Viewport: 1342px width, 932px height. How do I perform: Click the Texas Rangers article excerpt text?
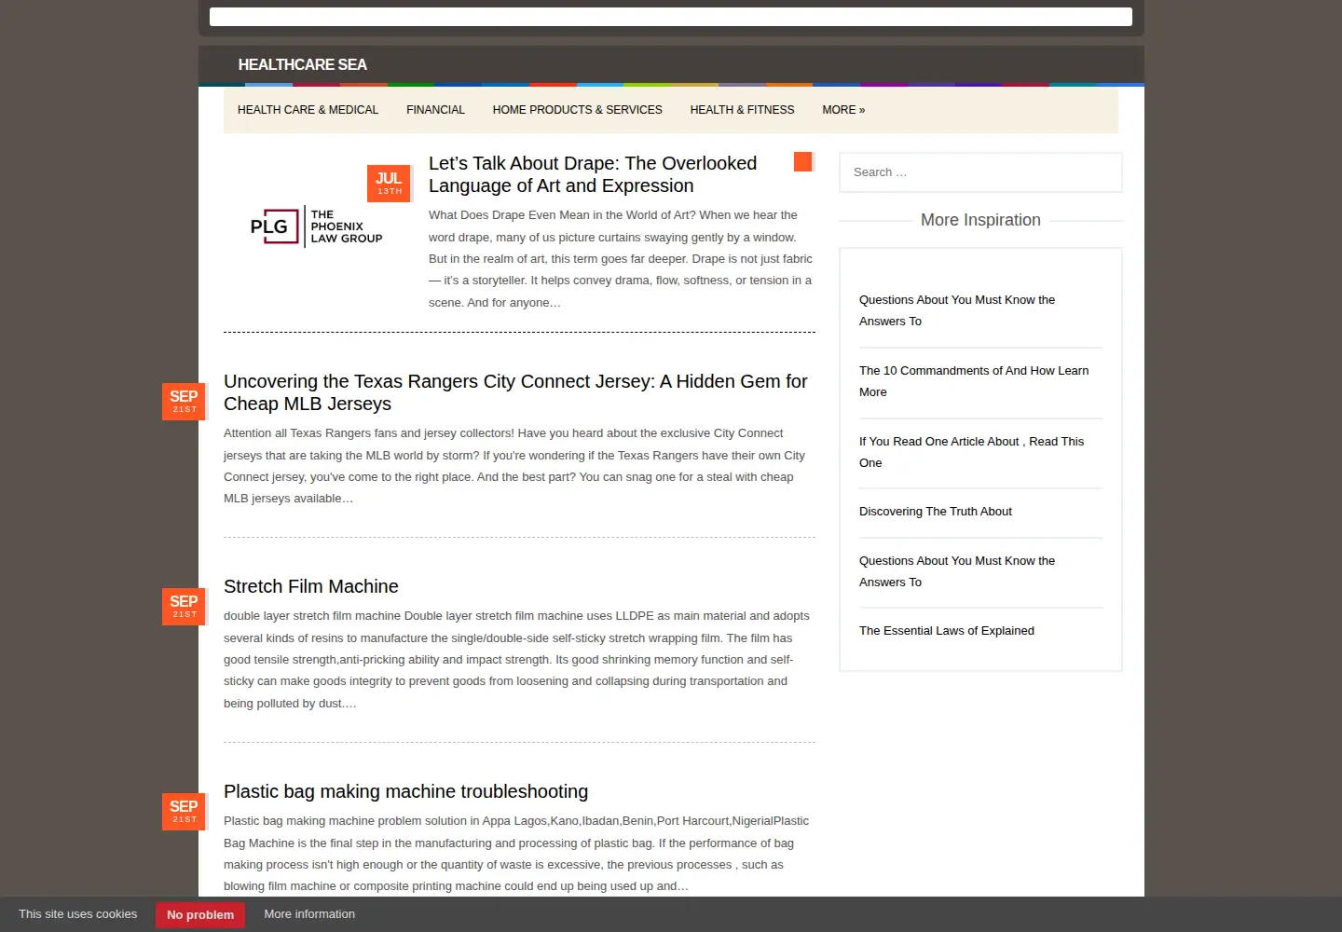point(514,466)
